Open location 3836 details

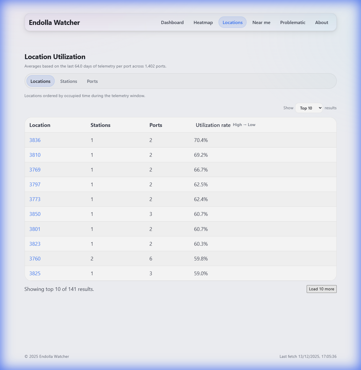click(x=35, y=140)
